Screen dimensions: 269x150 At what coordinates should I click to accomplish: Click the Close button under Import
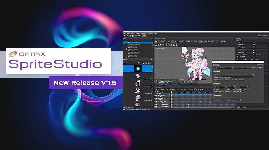[260, 67]
